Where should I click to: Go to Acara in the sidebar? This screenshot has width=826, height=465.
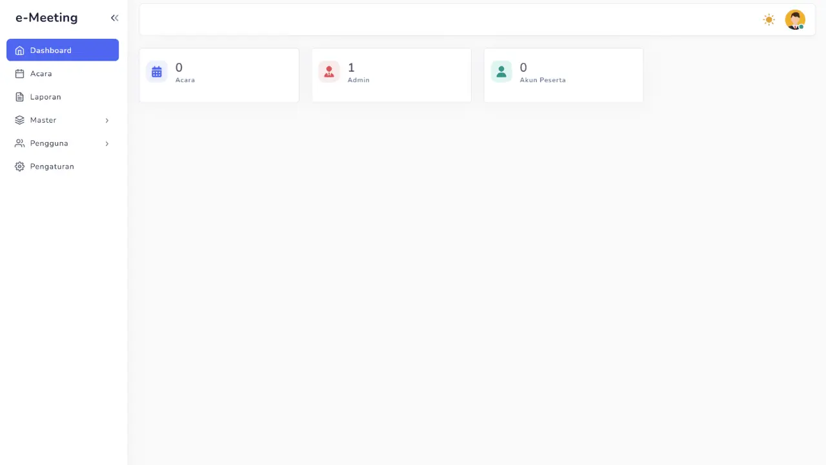[63, 74]
